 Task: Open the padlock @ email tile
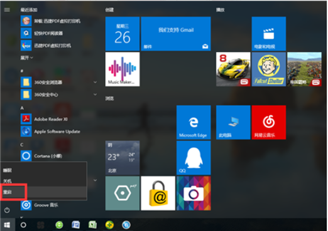pyautogui.click(x=158, y=193)
